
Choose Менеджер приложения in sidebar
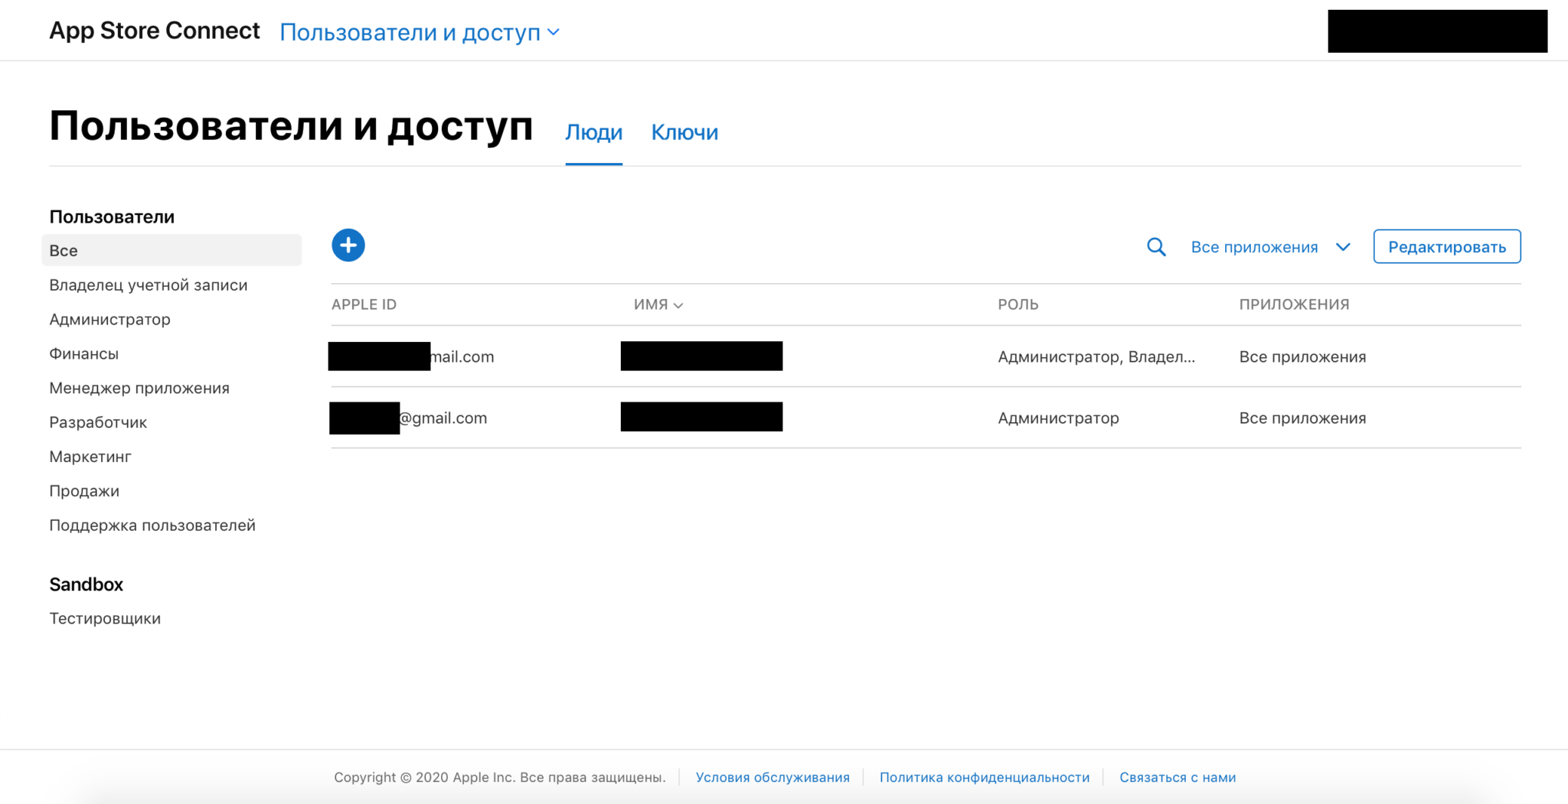[x=139, y=388]
